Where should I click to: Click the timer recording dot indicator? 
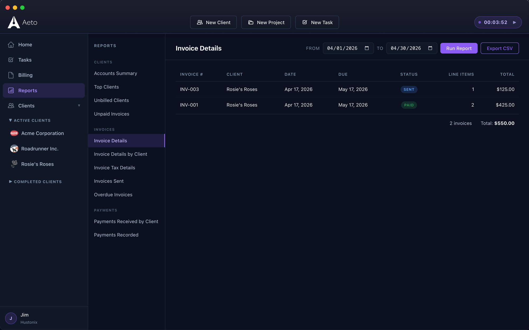480,22
